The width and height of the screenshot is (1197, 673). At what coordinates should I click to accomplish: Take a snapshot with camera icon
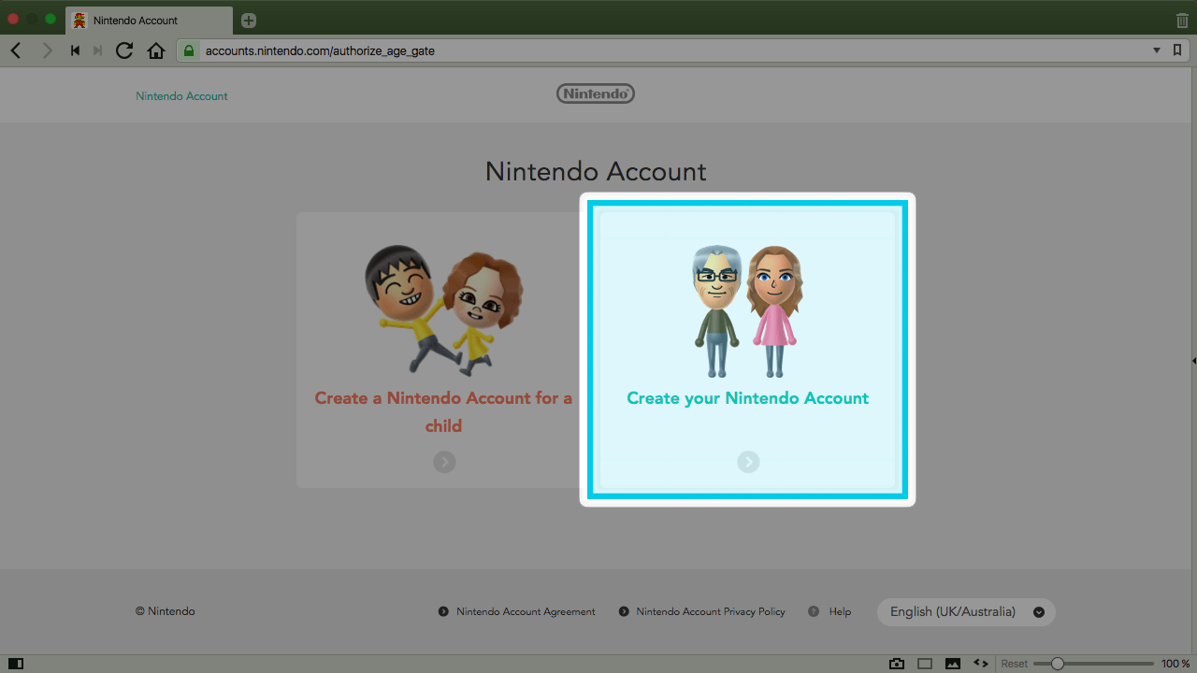[897, 664]
